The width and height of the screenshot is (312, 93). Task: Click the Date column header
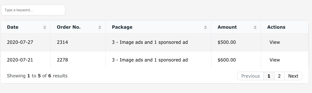(25, 27)
